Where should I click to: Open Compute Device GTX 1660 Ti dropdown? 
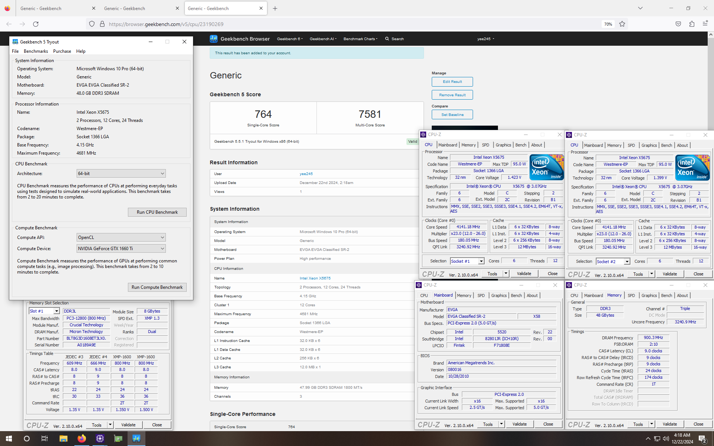pyautogui.click(x=121, y=249)
